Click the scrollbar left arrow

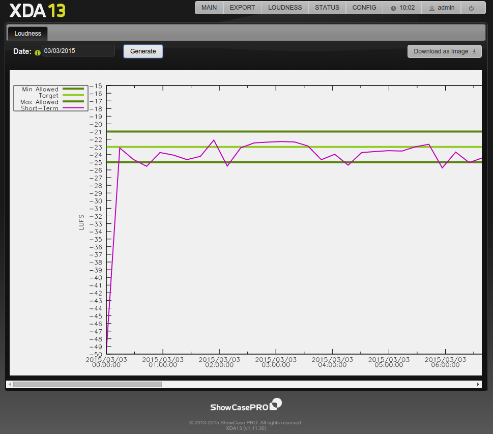(x=10, y=385)
